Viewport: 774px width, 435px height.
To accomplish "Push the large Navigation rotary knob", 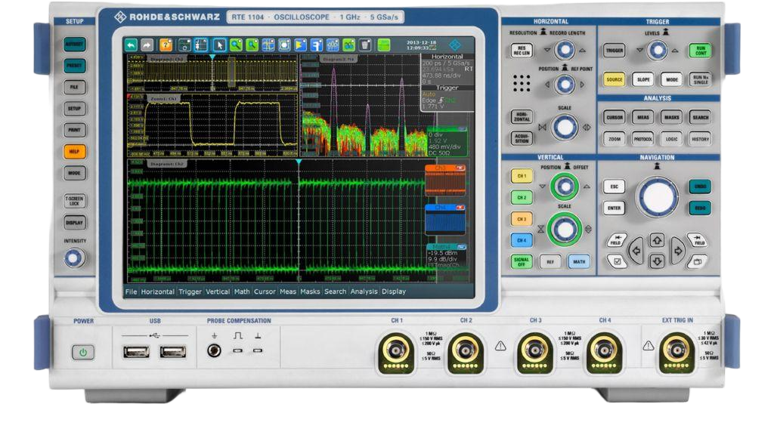I will tap(657, 197).
